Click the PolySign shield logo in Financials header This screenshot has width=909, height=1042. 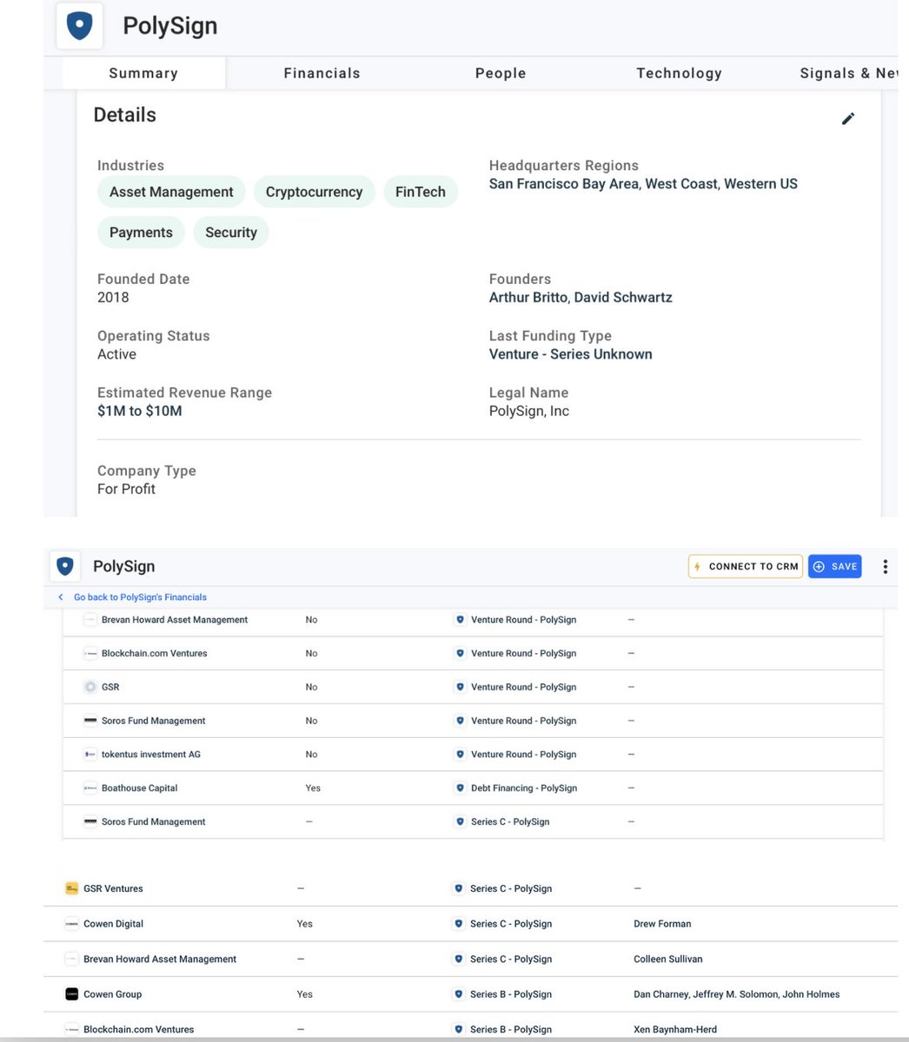tap(65, 566)
